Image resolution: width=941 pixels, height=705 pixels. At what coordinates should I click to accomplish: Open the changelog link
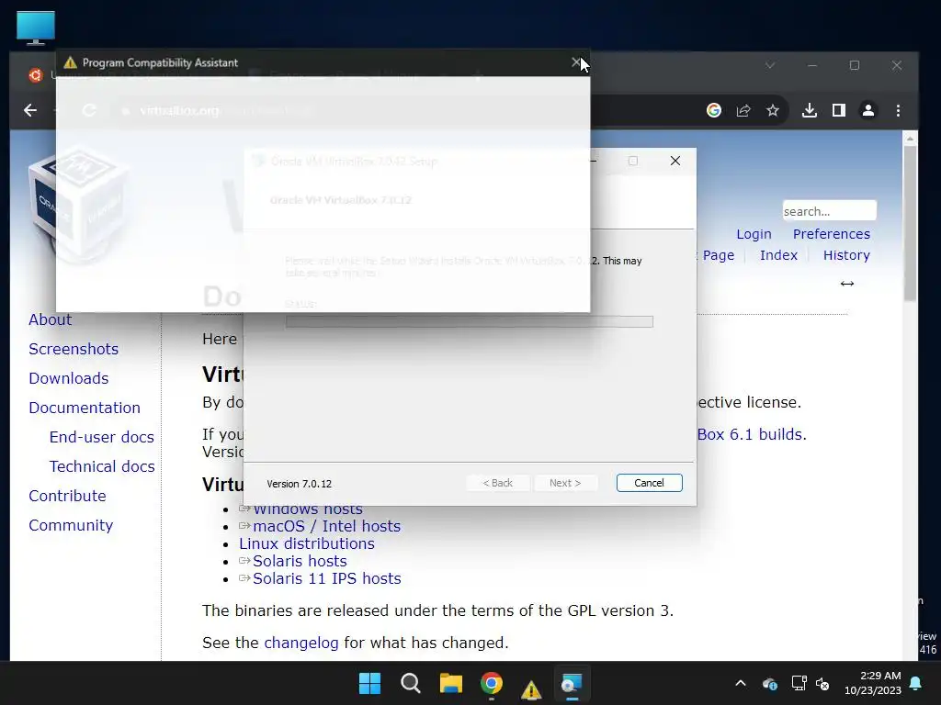[301, 643]
